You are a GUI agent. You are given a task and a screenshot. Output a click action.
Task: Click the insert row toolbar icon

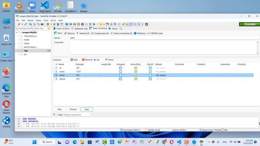click(x=78, y=24)
